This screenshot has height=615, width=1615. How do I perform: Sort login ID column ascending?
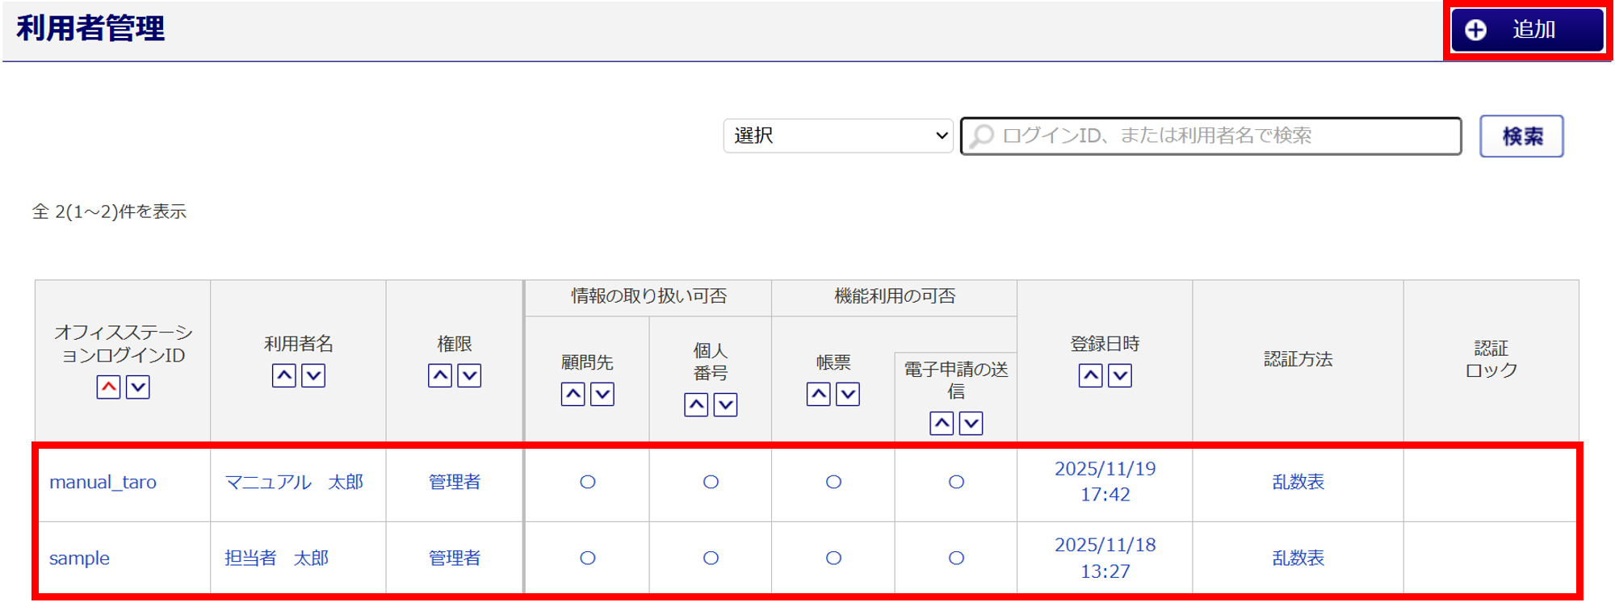tap(108, 387)
